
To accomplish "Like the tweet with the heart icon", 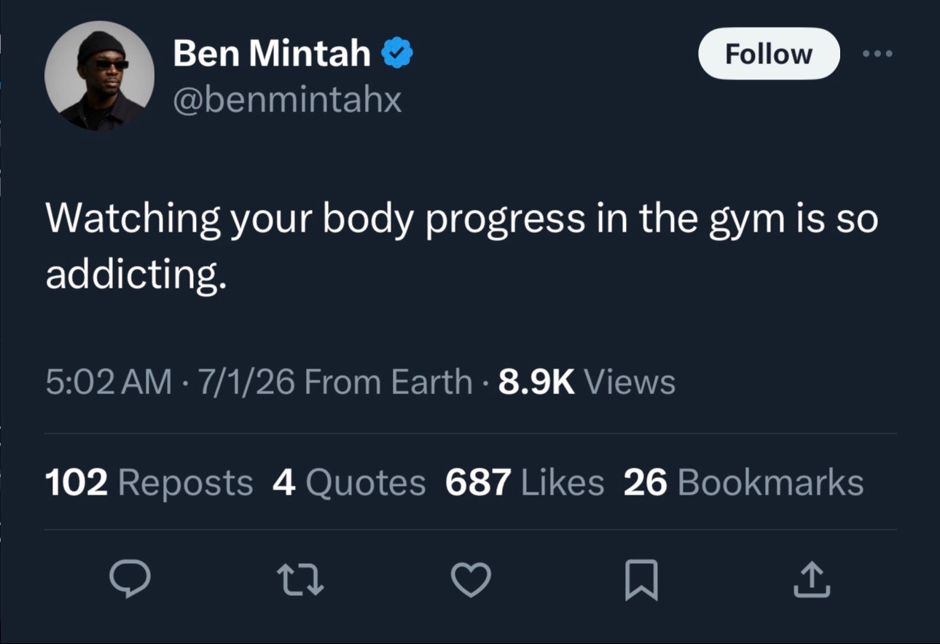I will click(471, 580).
